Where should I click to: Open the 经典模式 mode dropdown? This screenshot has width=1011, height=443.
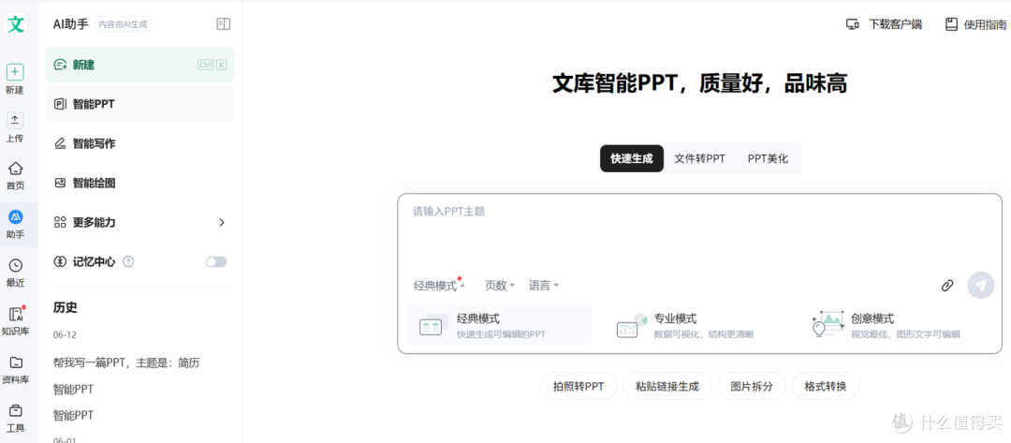(x=439, y=285)
